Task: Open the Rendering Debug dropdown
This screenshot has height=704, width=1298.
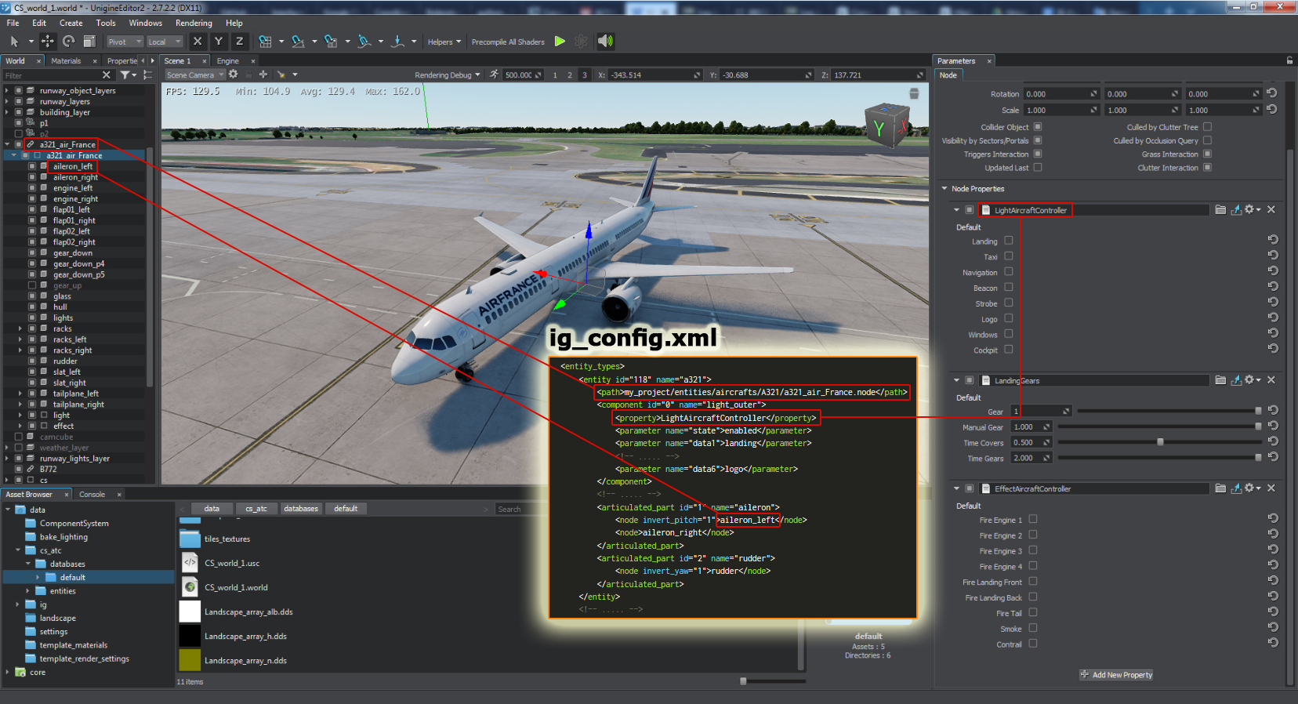Action: click(x=448, y=75)
